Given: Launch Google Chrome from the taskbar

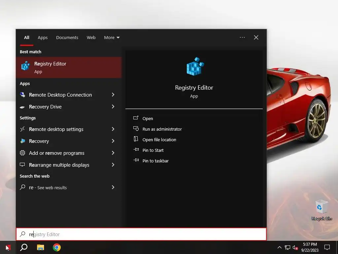Looking at the screenshot, I should click(57, 247).
